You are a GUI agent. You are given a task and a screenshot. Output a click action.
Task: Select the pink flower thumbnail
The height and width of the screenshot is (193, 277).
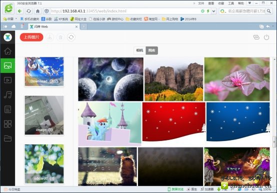pos(237,79)
